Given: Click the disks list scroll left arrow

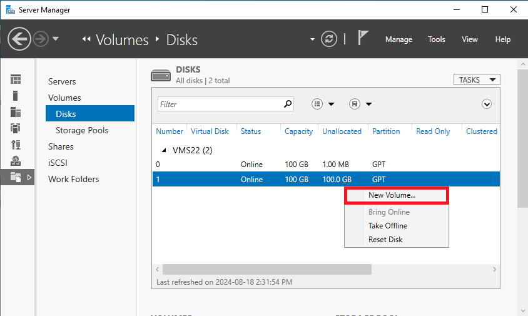Looking at the screenshot, I should (157, 270).
